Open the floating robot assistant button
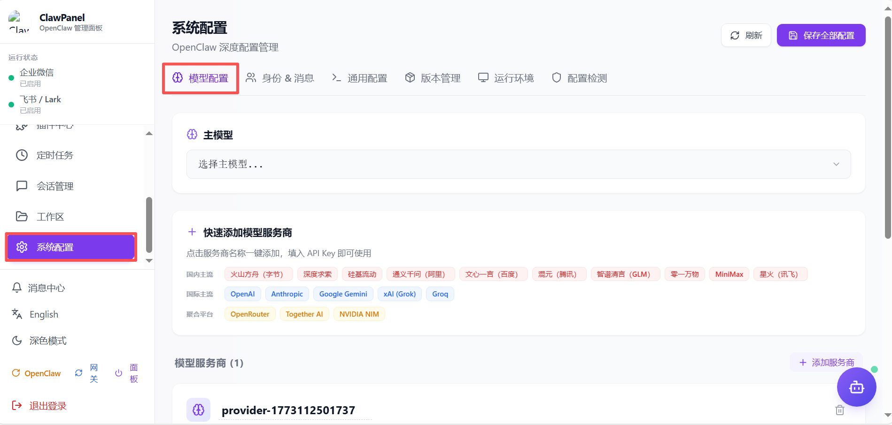 coord(857,387)
